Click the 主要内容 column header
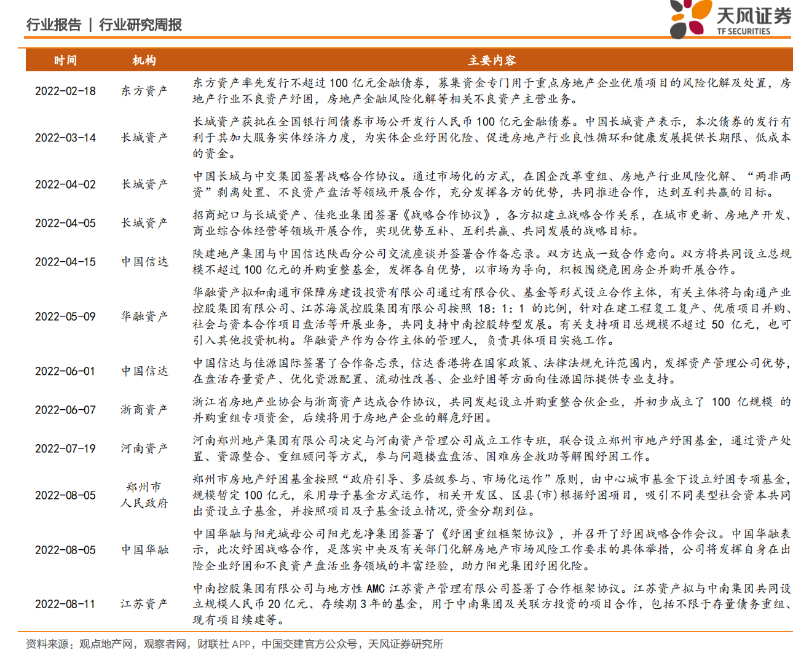 pyautogui.click(x=492, y=60)
